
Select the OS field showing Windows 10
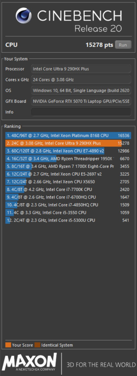[x=81, y=91]
